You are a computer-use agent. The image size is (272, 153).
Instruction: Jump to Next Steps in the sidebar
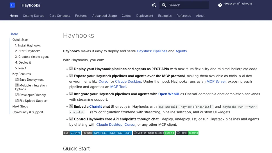click(20, 106)
